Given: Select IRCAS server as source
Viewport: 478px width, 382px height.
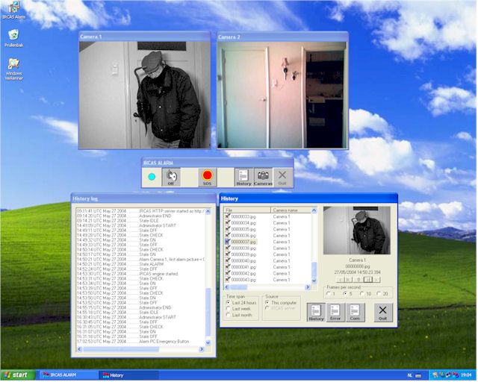Looking at the screenshot, I should (x=281, y=308).
